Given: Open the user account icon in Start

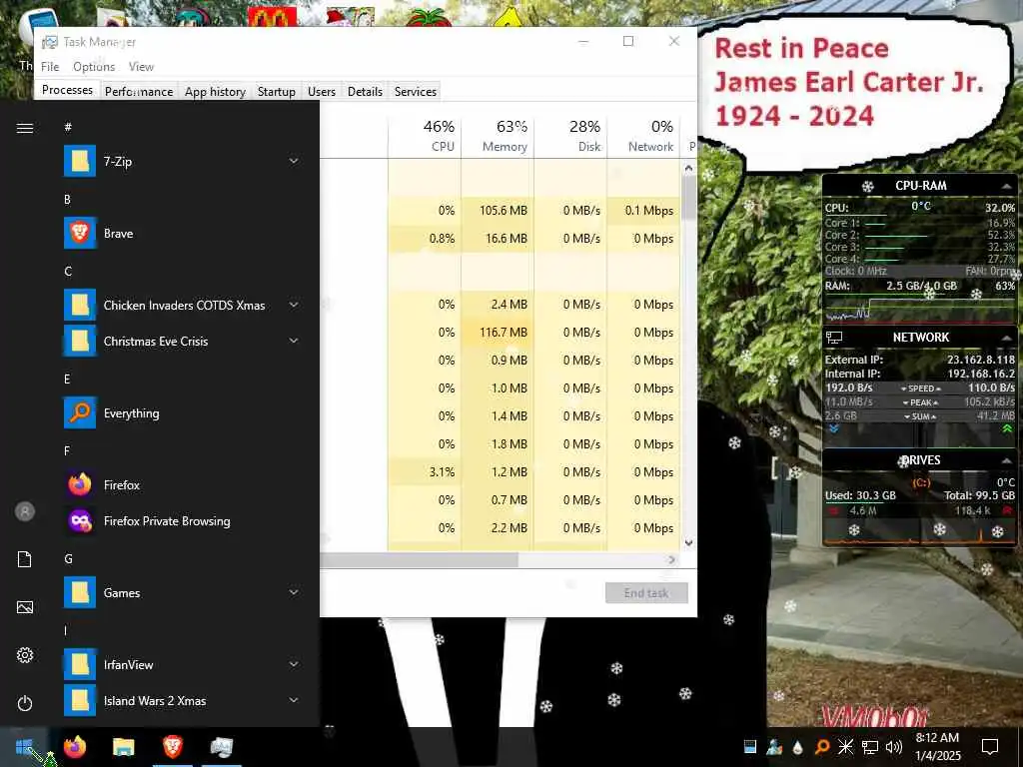Looking at the screenshot, I should 25,511.
